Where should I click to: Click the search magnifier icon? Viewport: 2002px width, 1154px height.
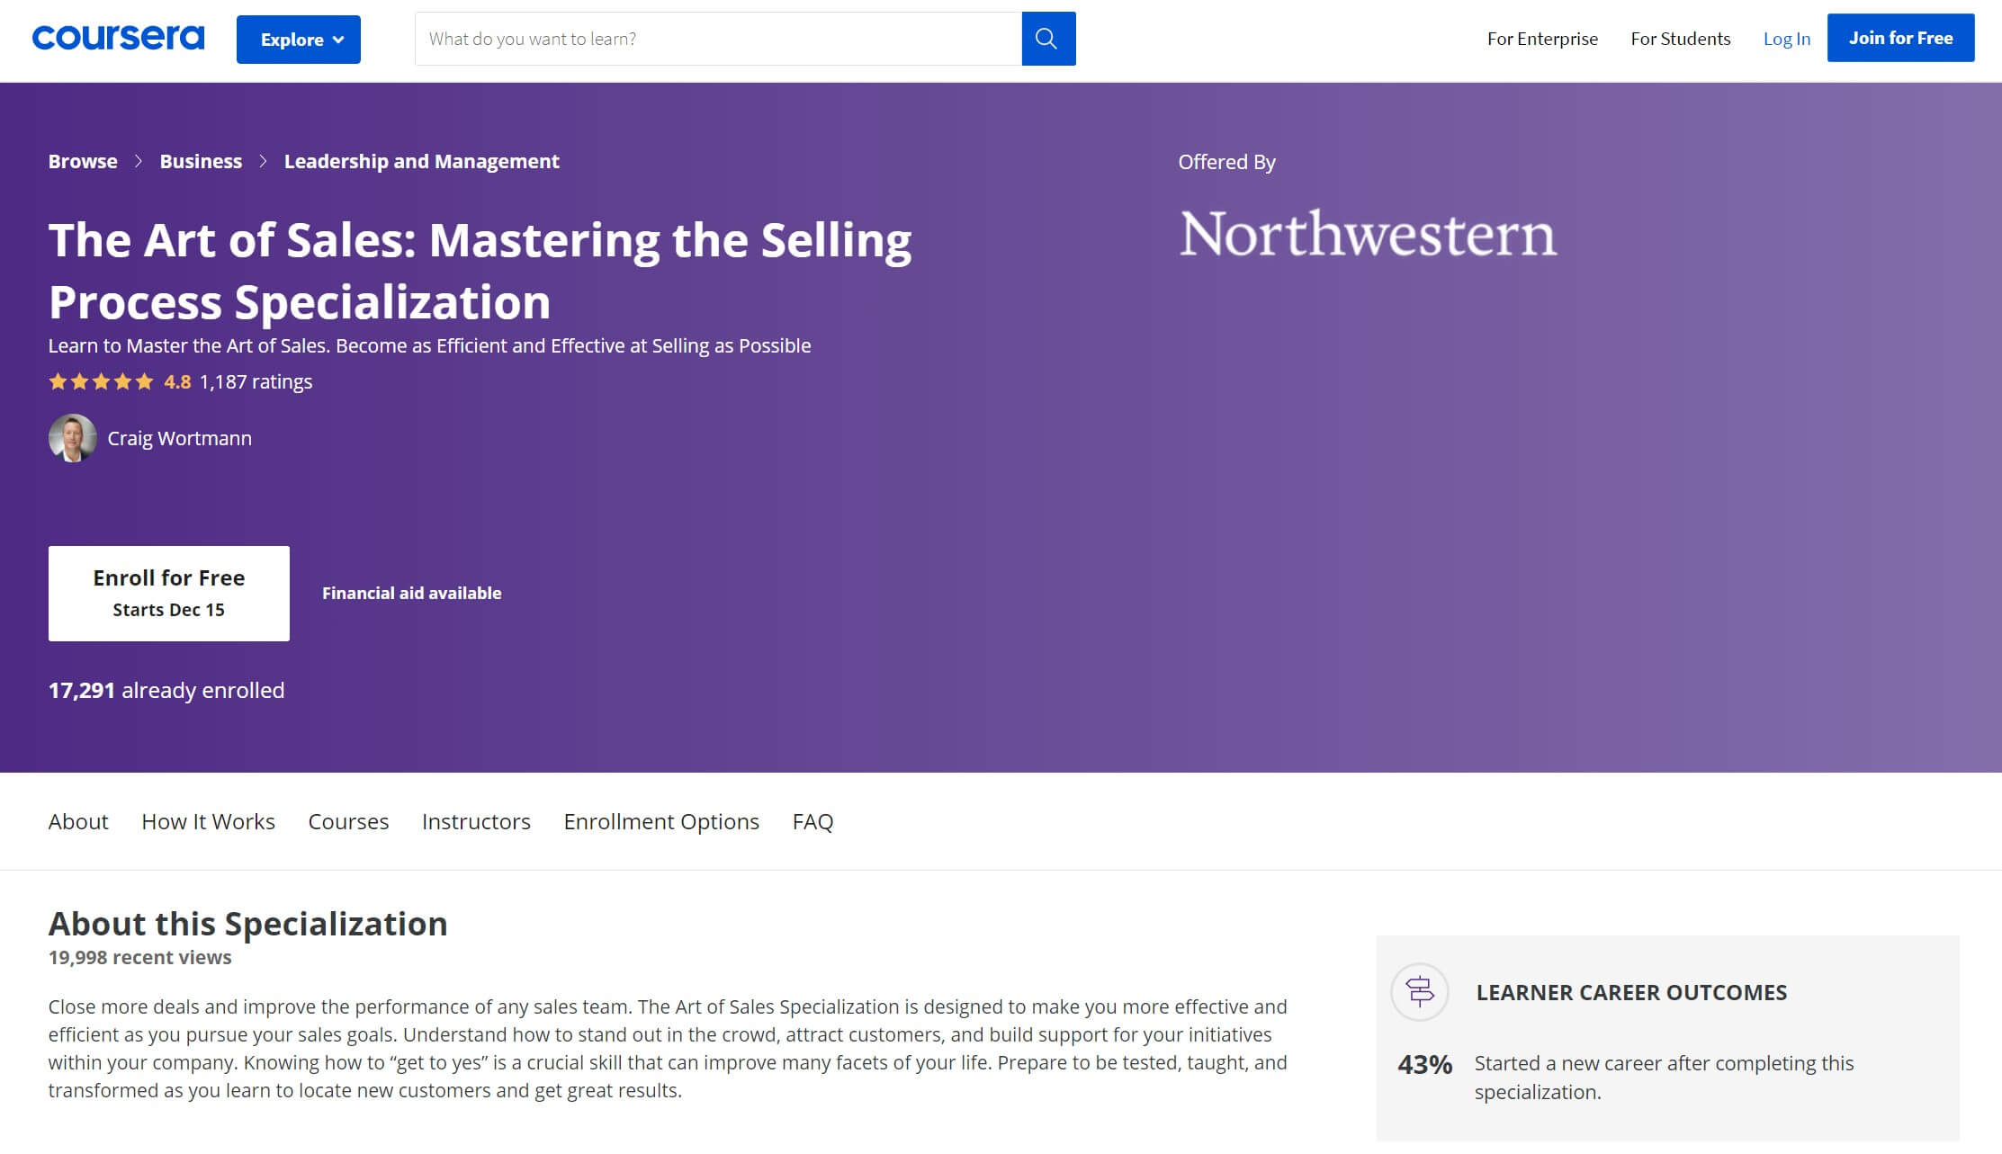pyautogui.click(x=1046, y=38)
